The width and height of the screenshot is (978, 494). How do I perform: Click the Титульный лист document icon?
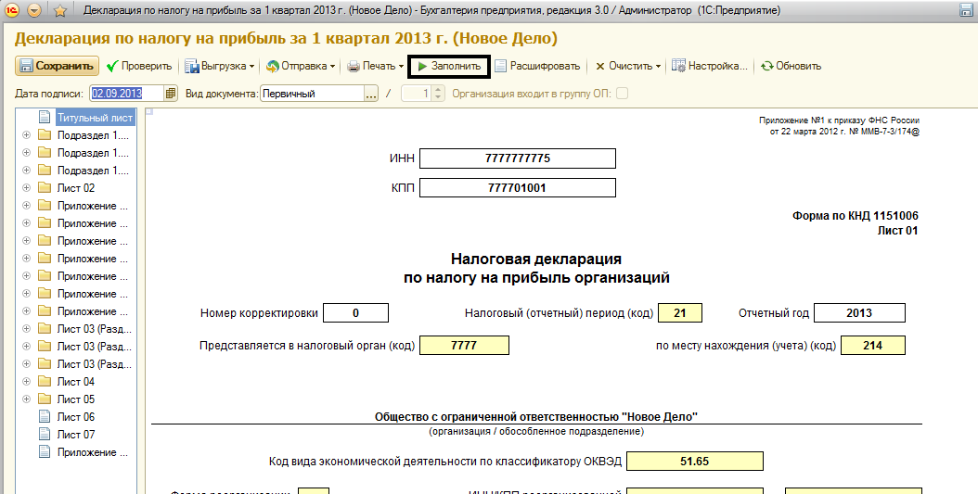(45, 117)
